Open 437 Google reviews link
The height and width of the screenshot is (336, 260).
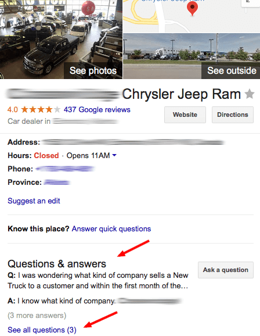point(97,110)
